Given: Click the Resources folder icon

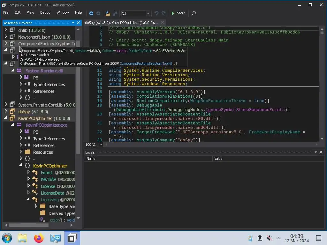Looking at the screenshot, I should (27, 152).
